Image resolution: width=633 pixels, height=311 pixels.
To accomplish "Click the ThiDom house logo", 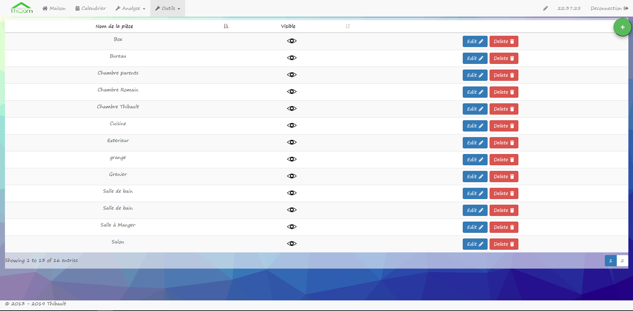I will (22, 8).
